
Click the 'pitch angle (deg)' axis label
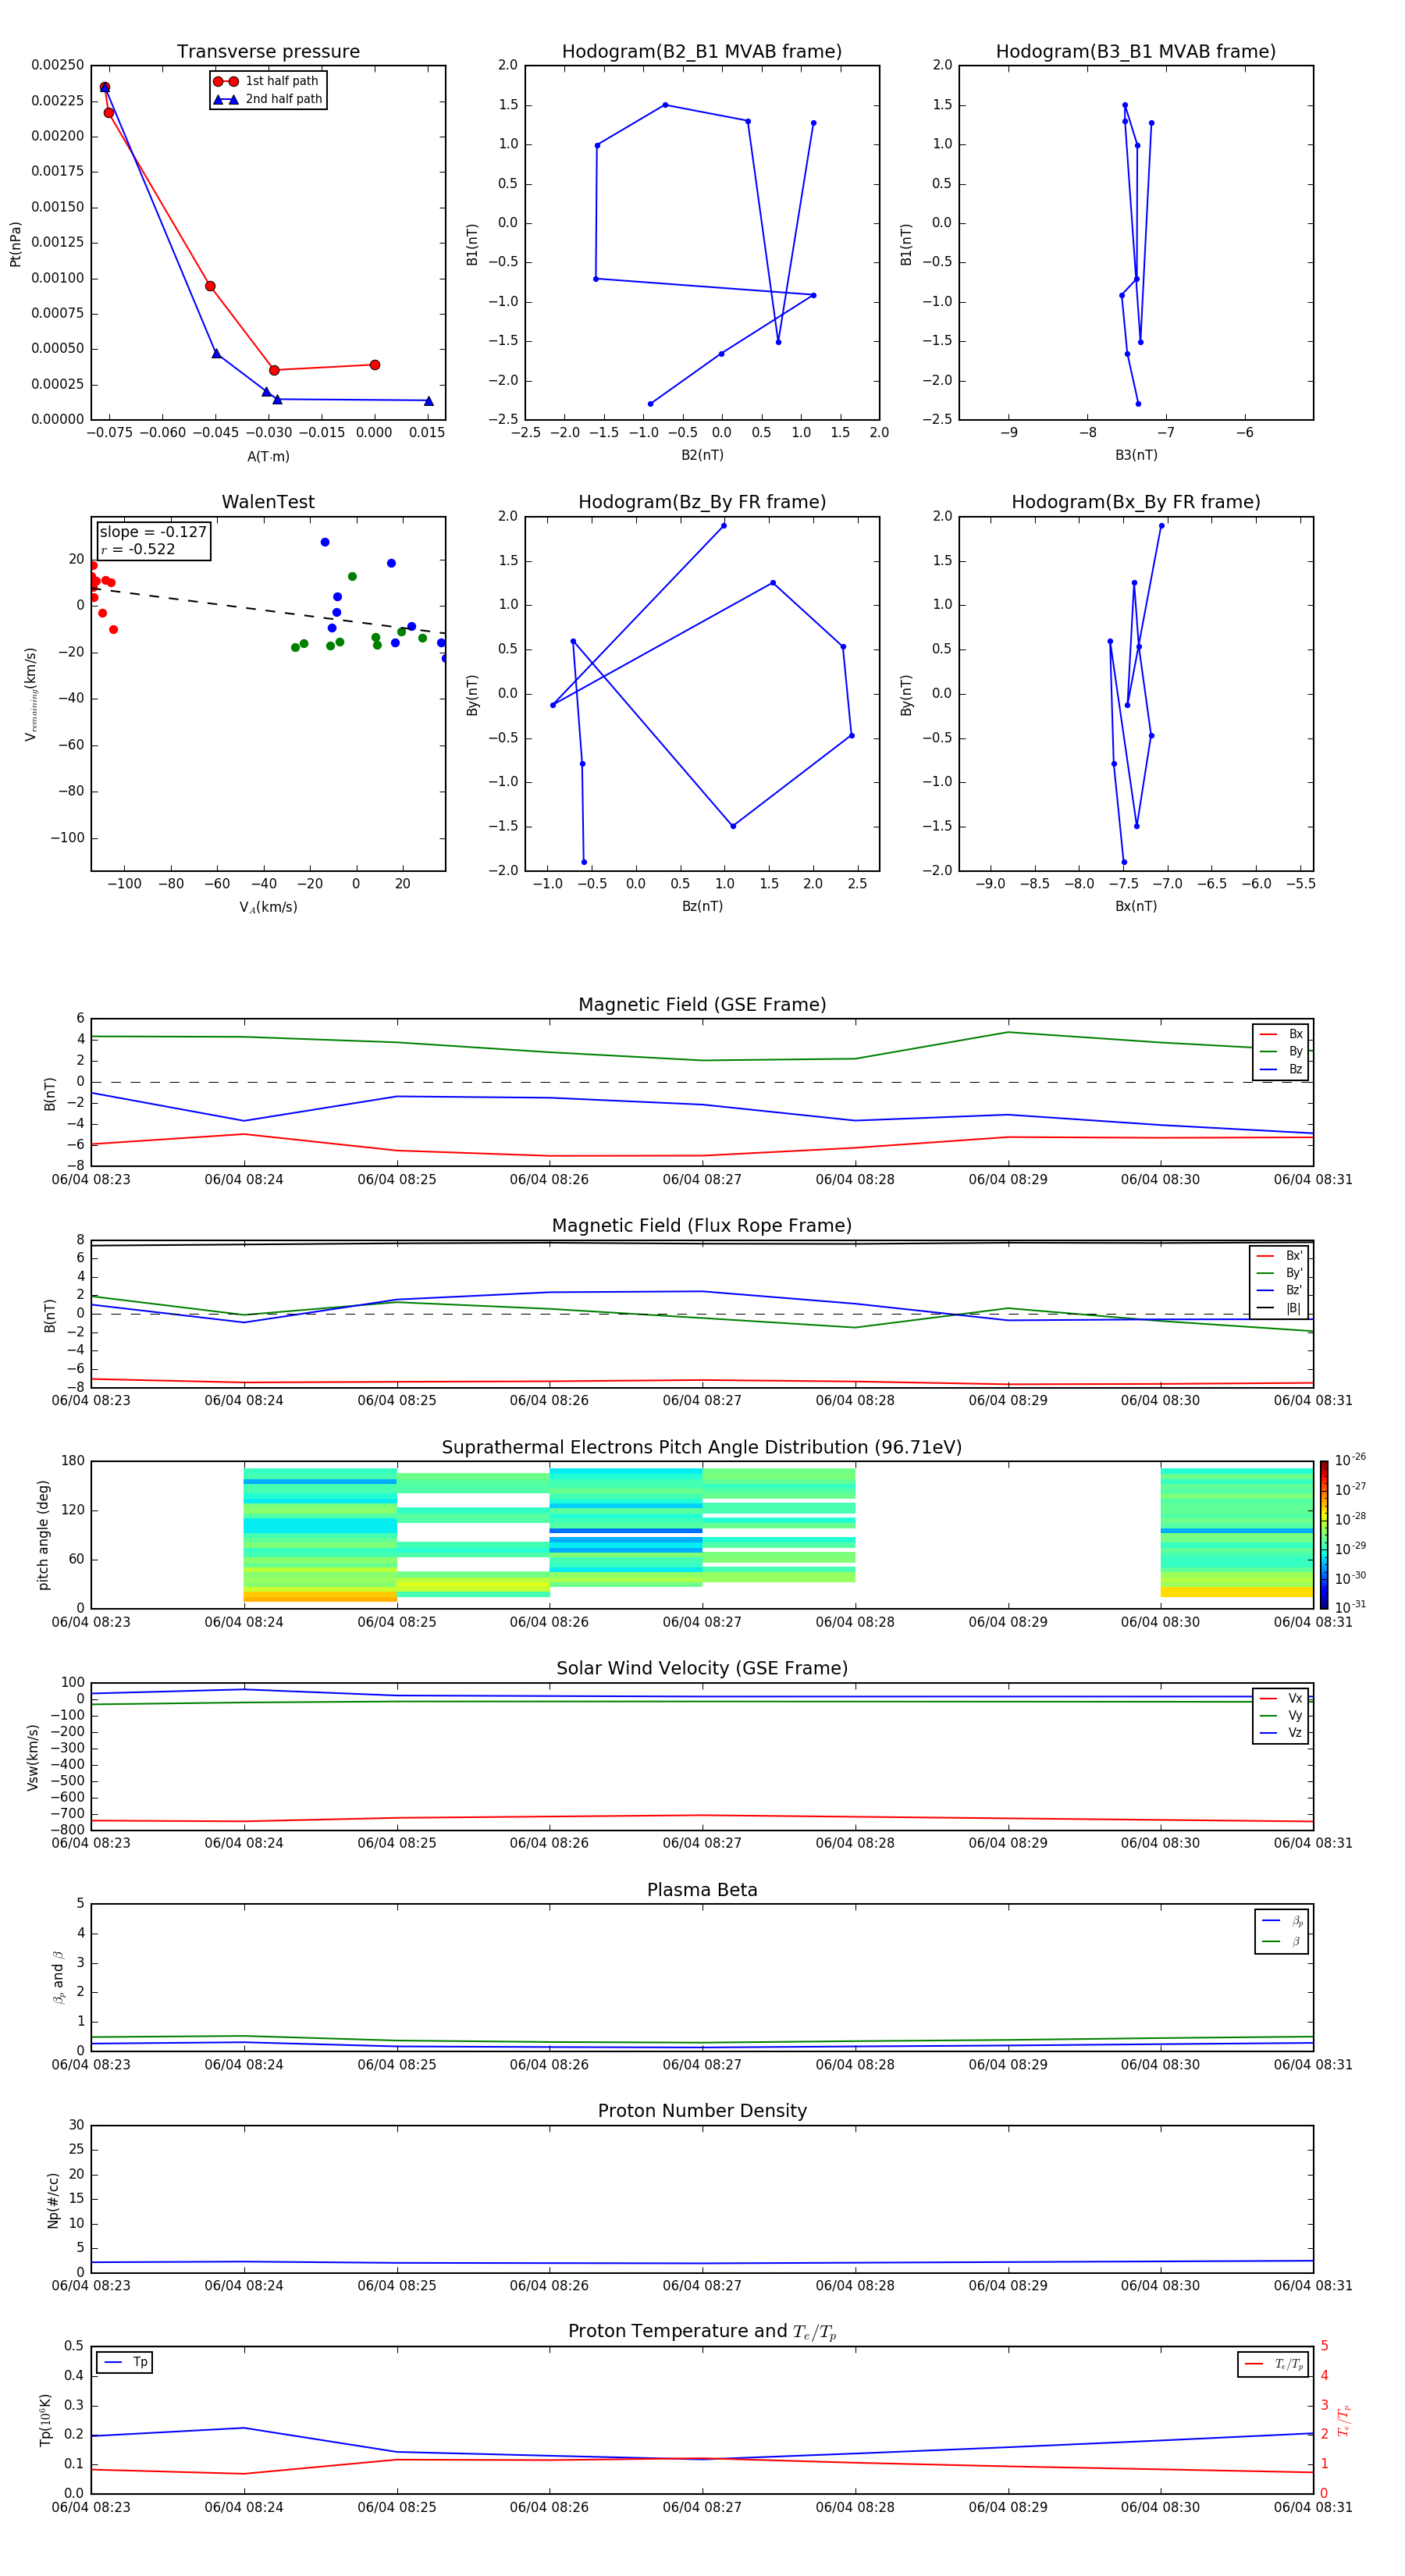pos(43,1535)
